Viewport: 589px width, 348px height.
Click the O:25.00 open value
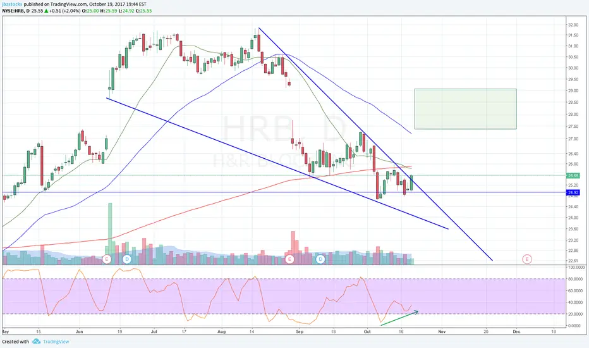[x=90, y=11]
